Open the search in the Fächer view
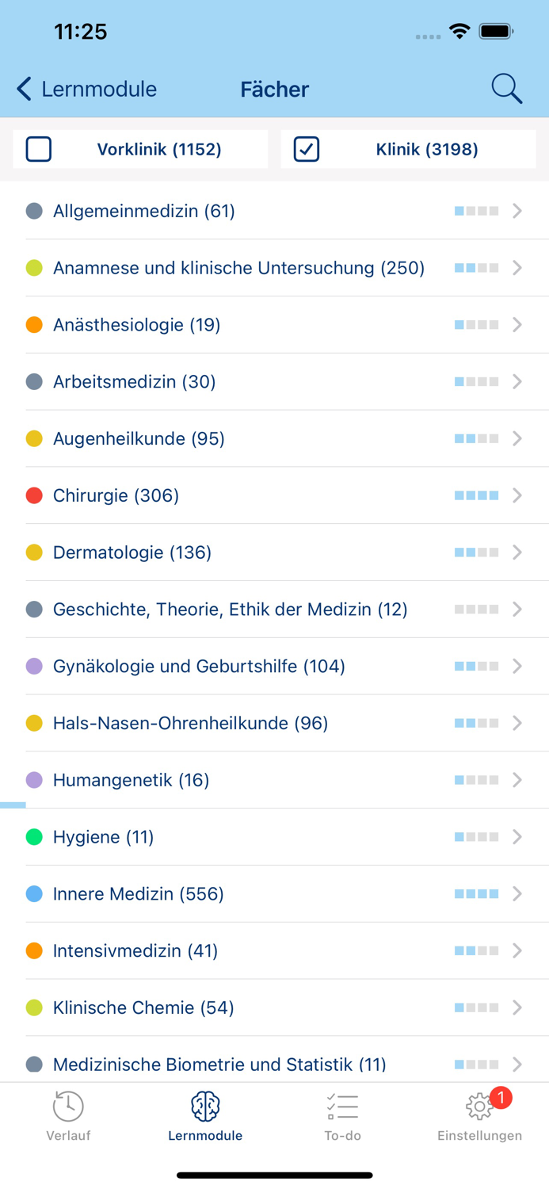This screenshot has height=1189, width=549. click(506, 89)
